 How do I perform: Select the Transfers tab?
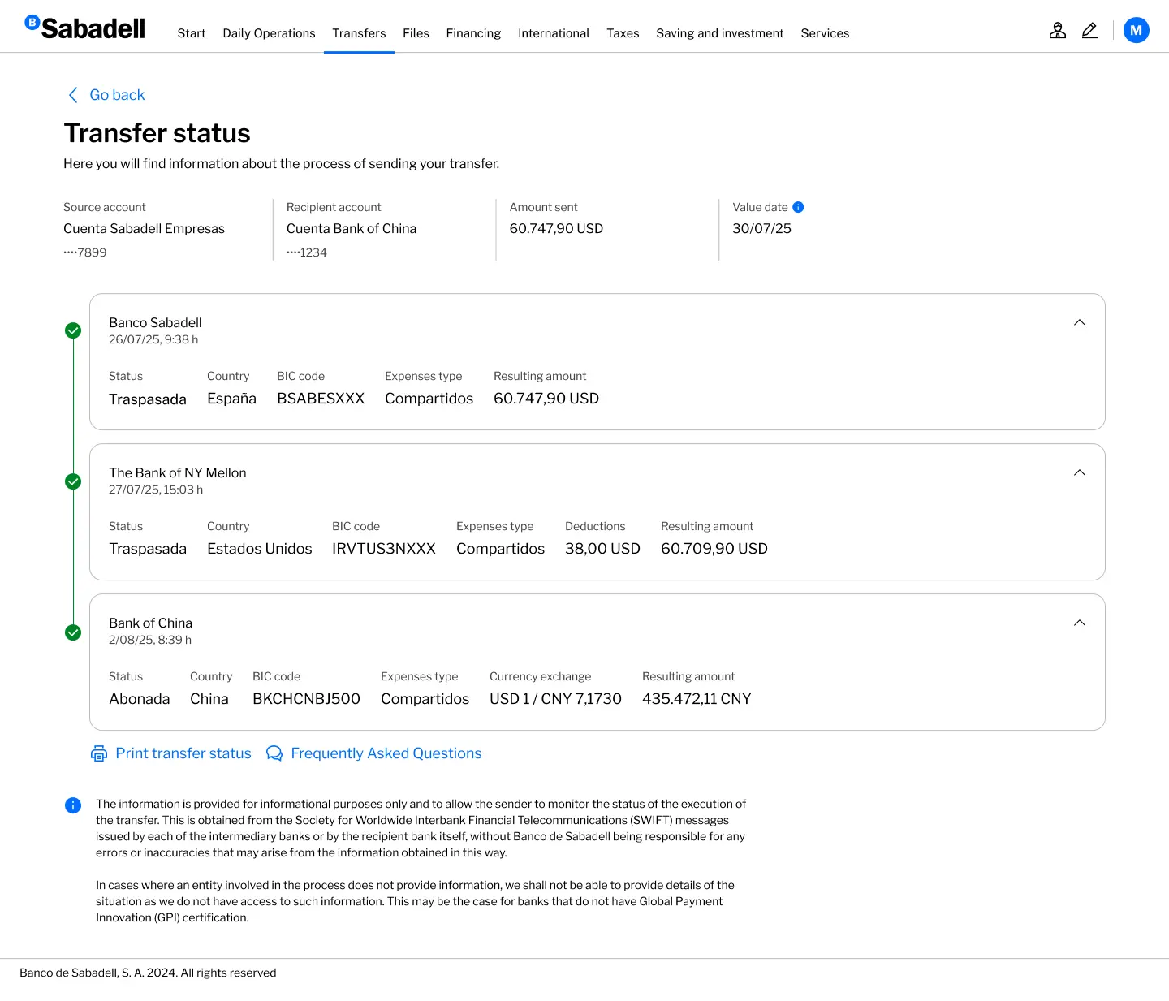point(359,33)
